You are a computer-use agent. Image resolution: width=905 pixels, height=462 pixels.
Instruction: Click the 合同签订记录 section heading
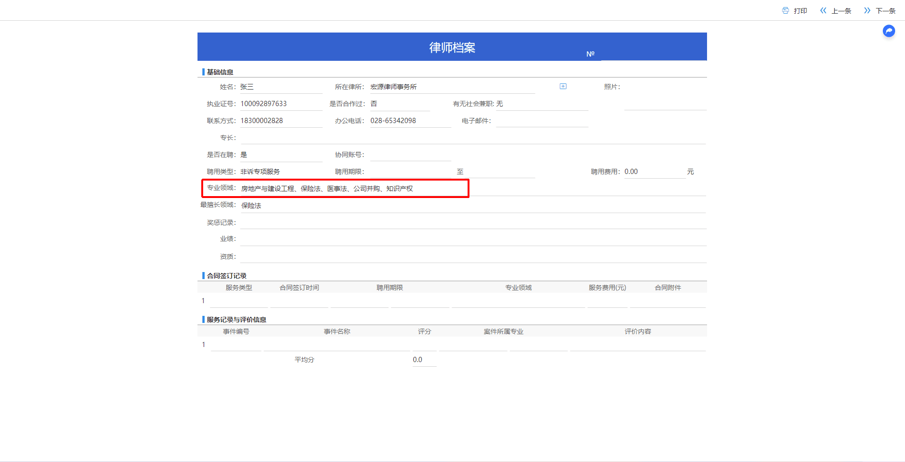point(227,276)
